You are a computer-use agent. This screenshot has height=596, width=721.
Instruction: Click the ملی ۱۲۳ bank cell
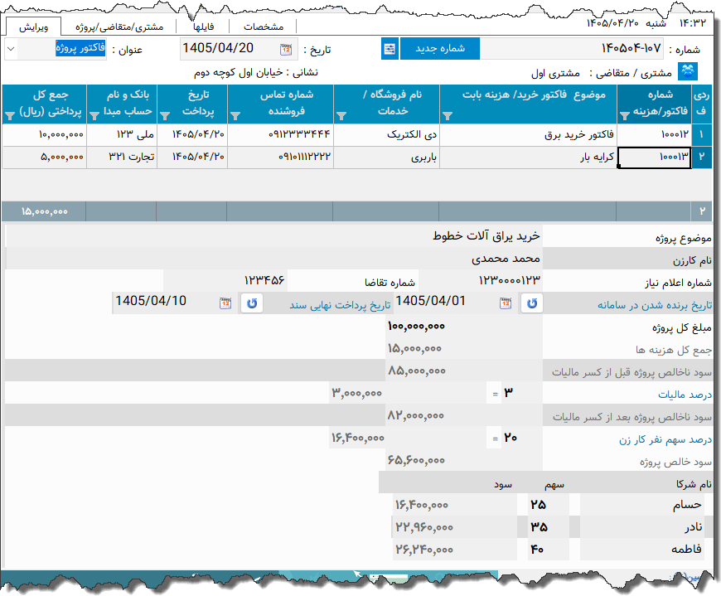pos(122,135)
